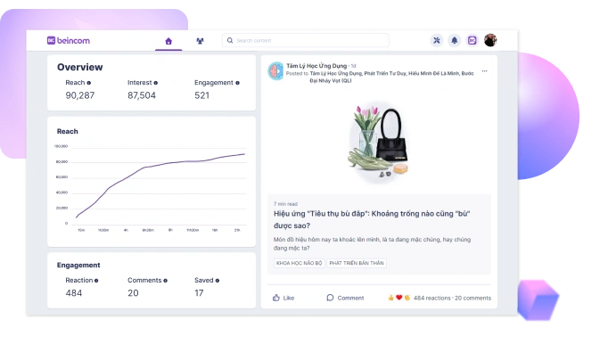
Task: Click the beincom logo
Action: coord(69,41)
